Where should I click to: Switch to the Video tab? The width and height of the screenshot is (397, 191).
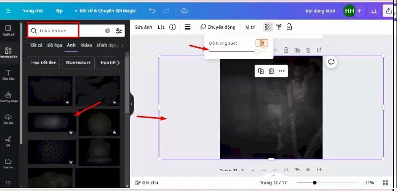click(86, 45)
